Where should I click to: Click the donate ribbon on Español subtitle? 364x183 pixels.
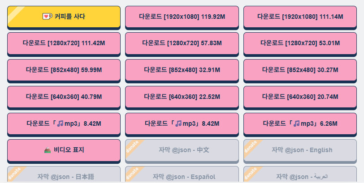pos(134,174)
